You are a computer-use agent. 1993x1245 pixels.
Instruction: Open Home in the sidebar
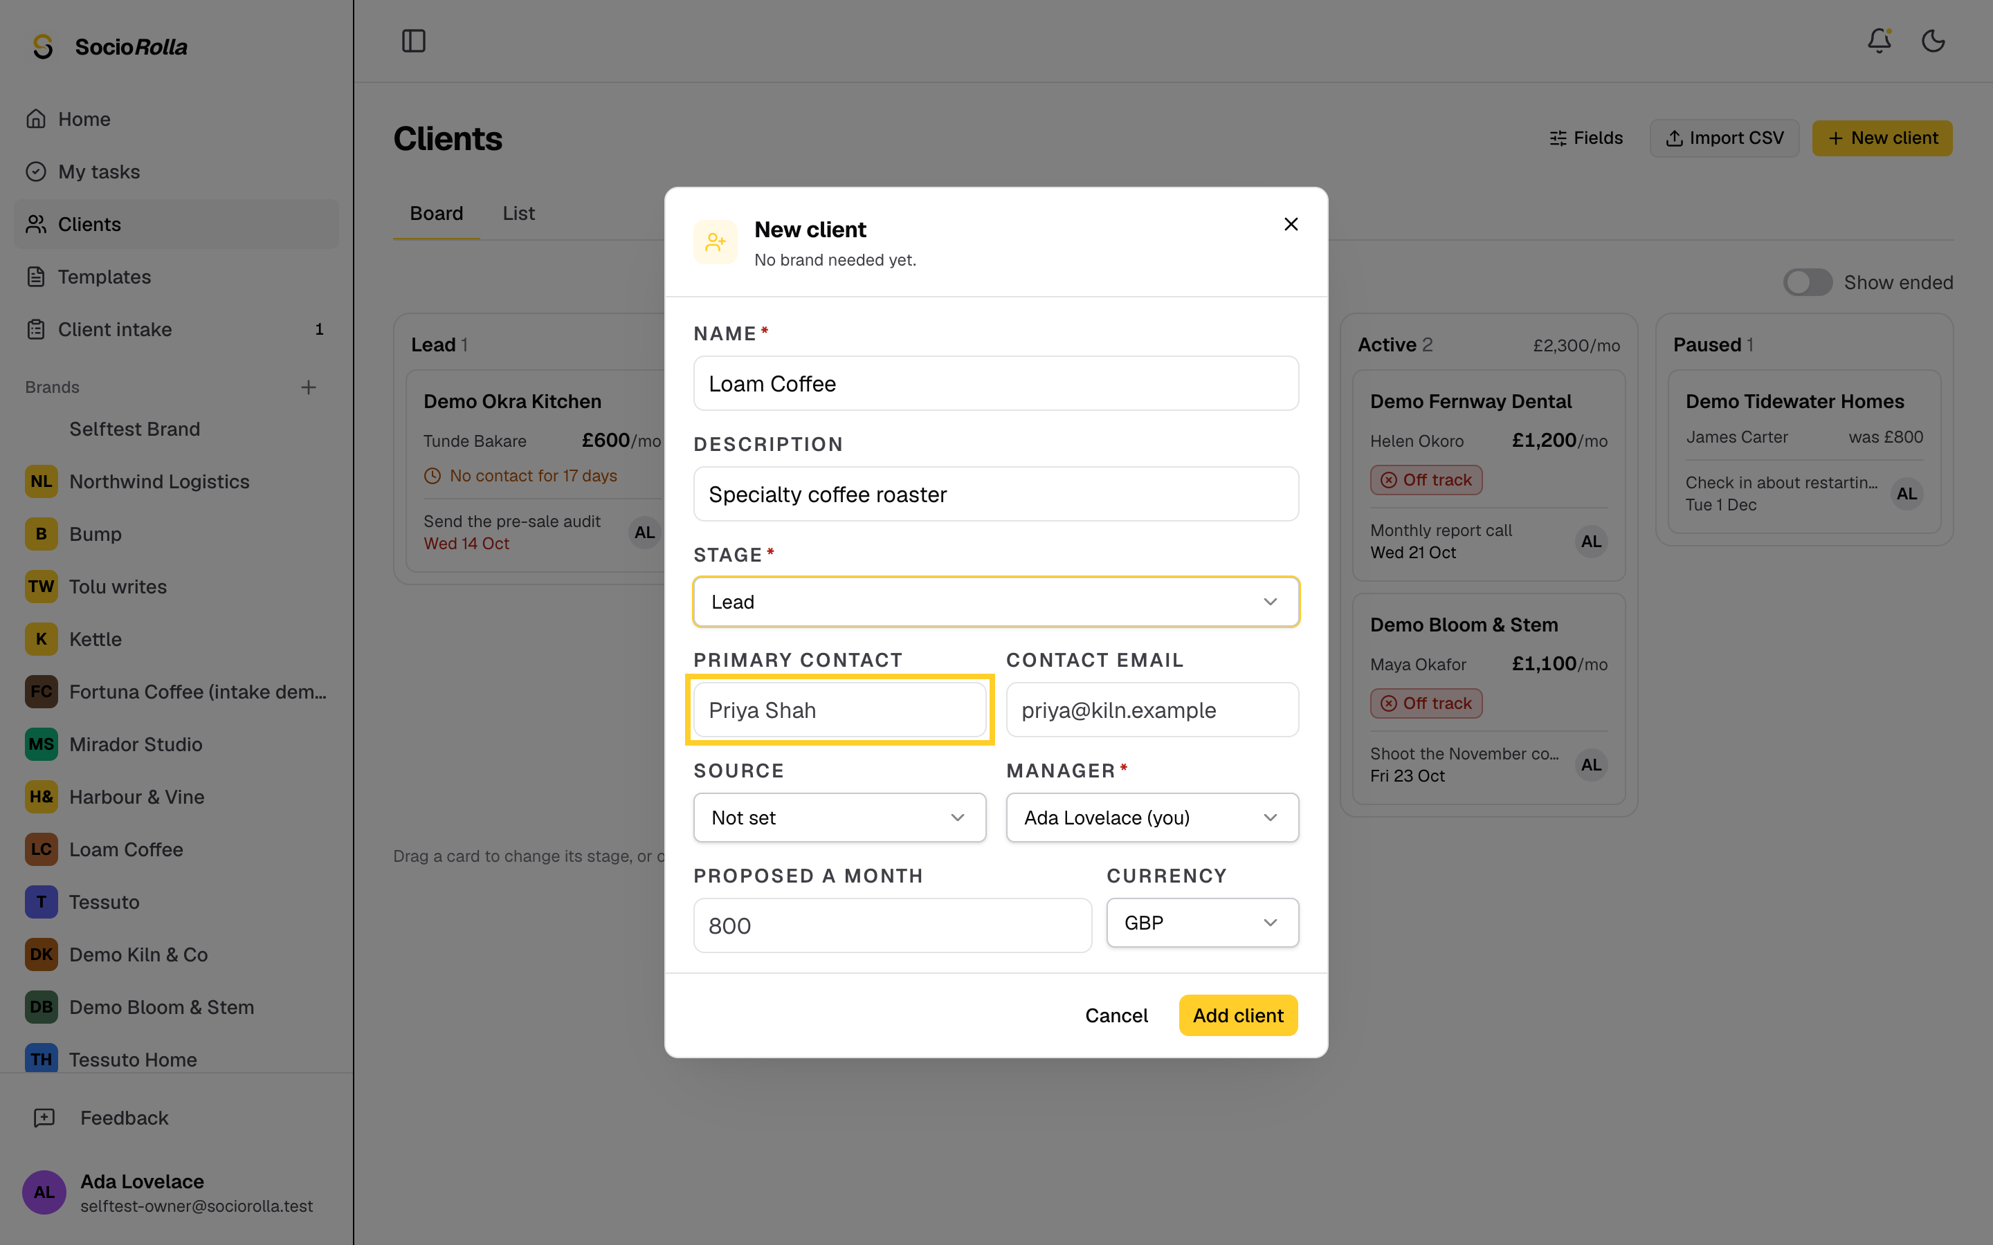pos(176,120)
